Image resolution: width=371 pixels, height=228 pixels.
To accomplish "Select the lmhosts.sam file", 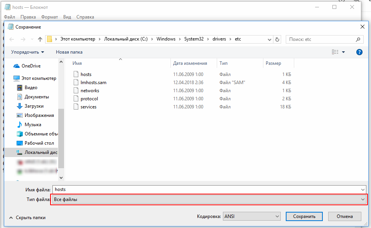I will pos(93,83).
